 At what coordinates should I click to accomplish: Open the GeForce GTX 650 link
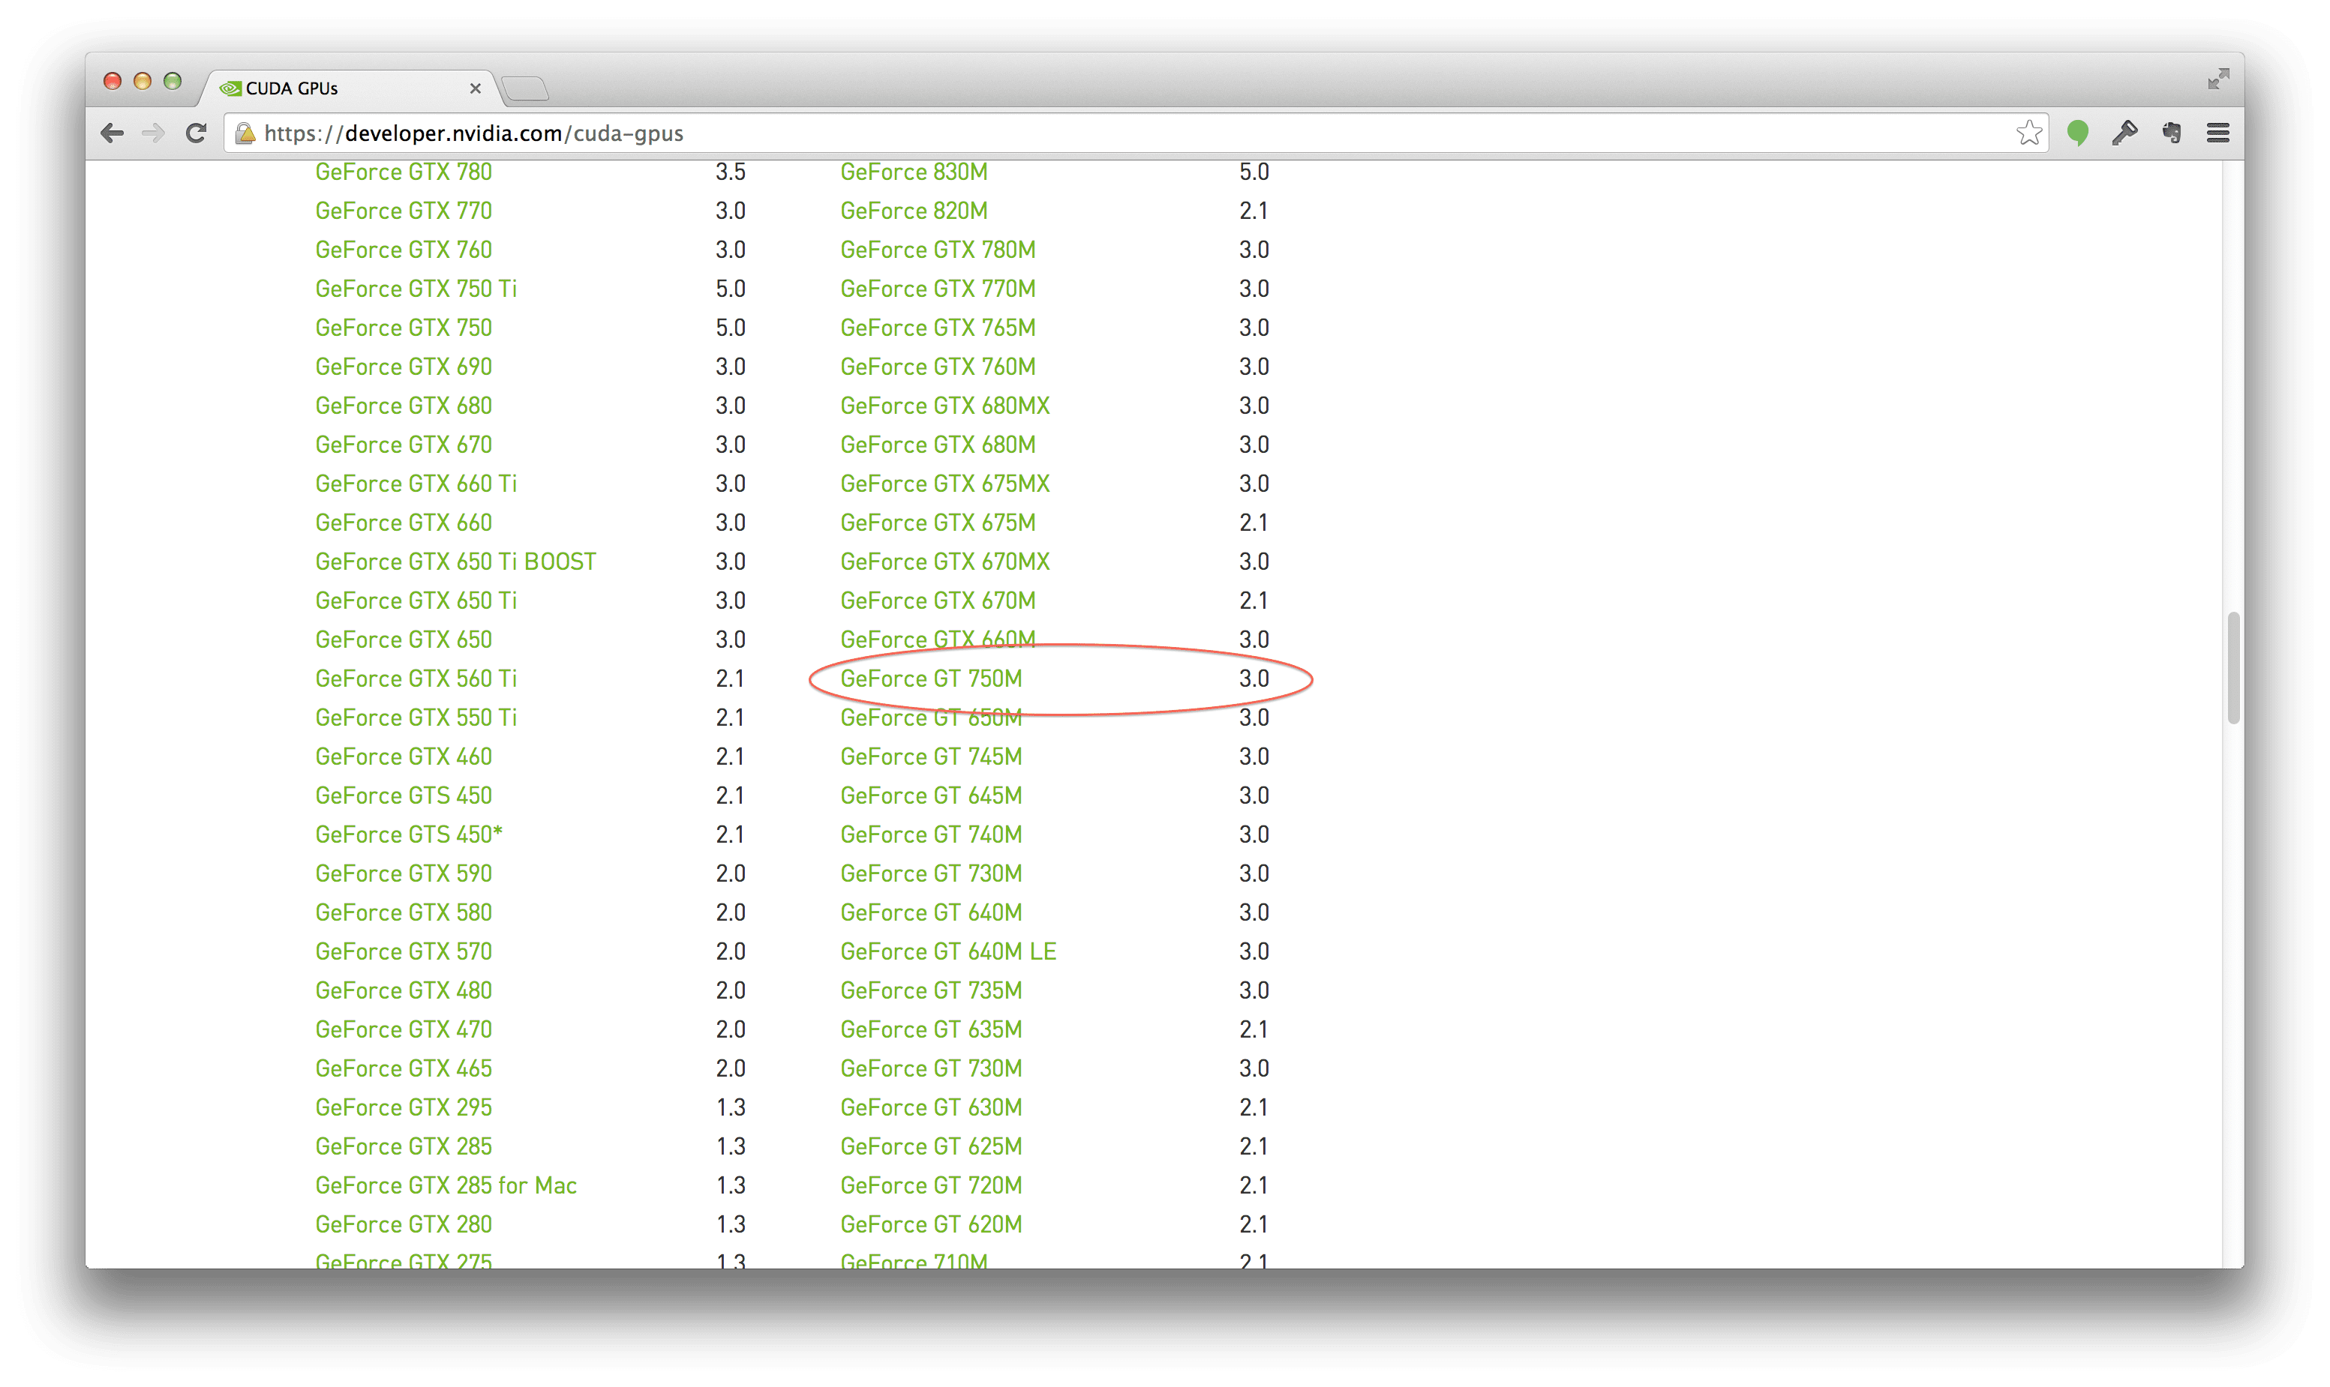[403, 640]
